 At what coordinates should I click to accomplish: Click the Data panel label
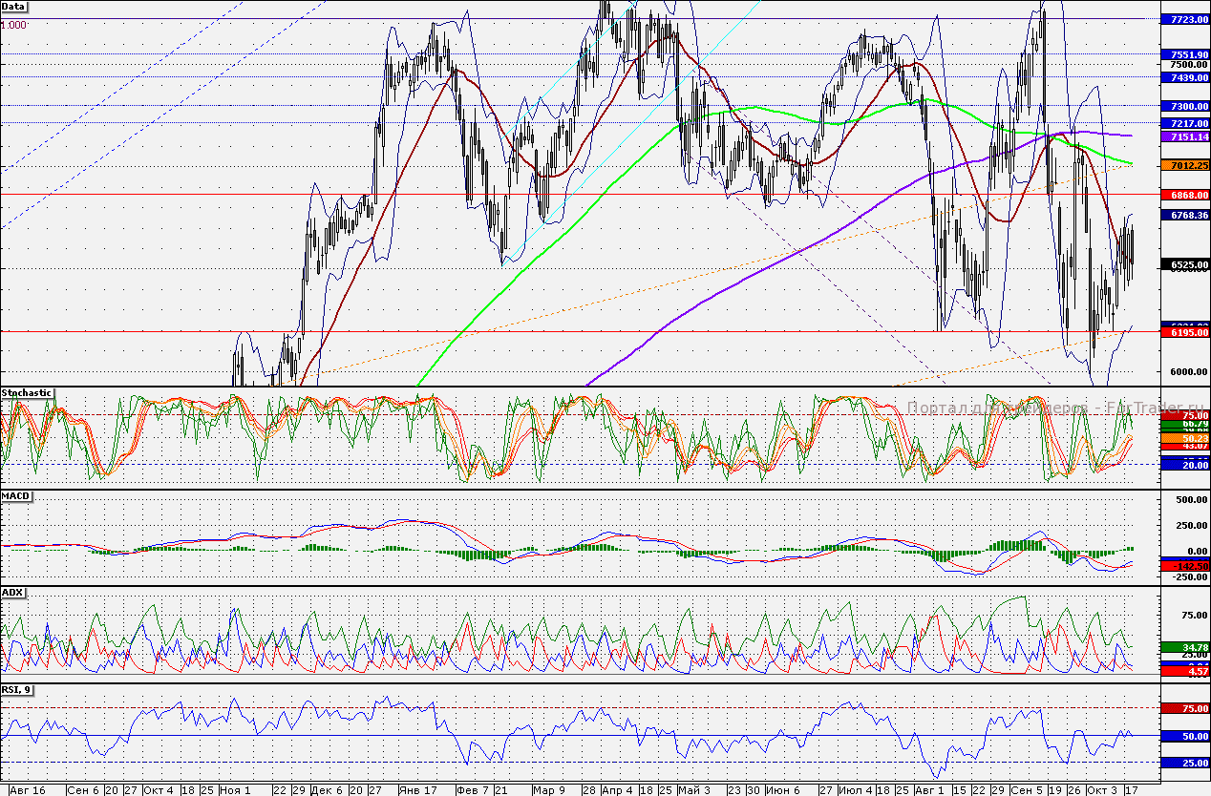point(14,6)
